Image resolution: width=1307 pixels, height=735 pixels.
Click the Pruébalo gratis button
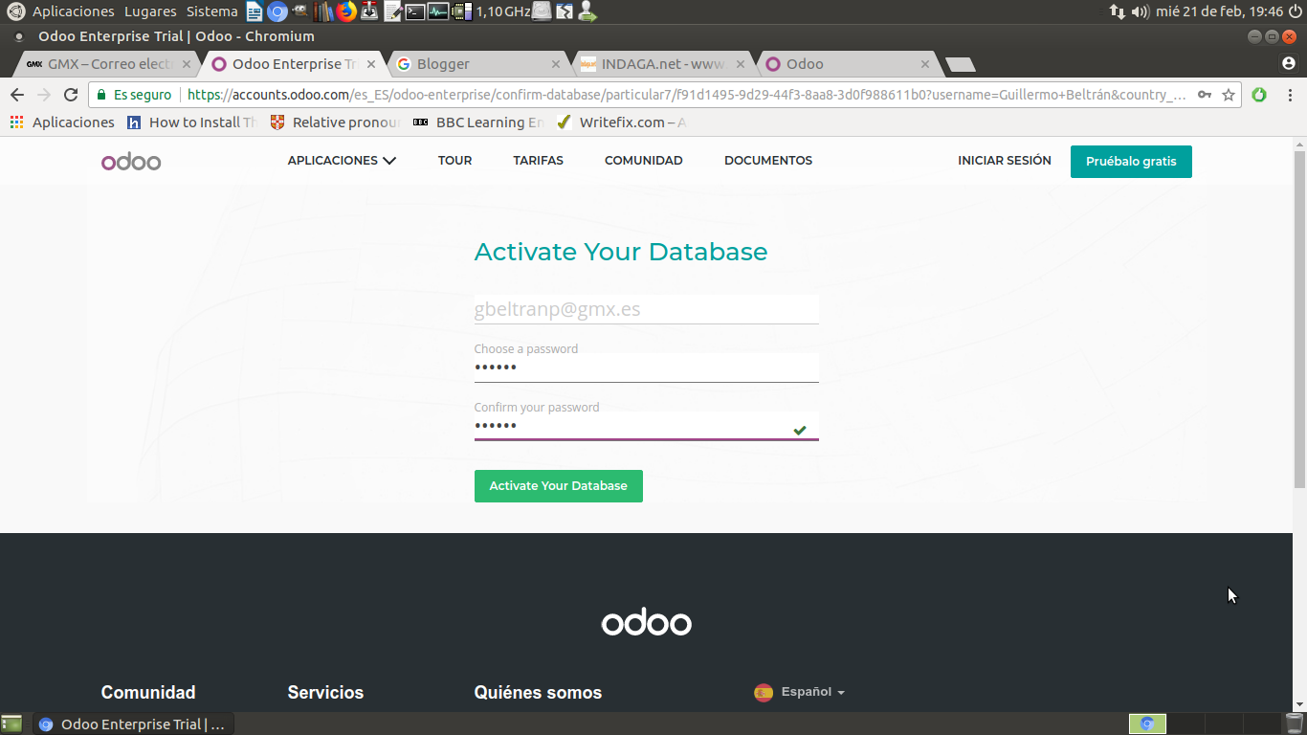coord(1131,161)
